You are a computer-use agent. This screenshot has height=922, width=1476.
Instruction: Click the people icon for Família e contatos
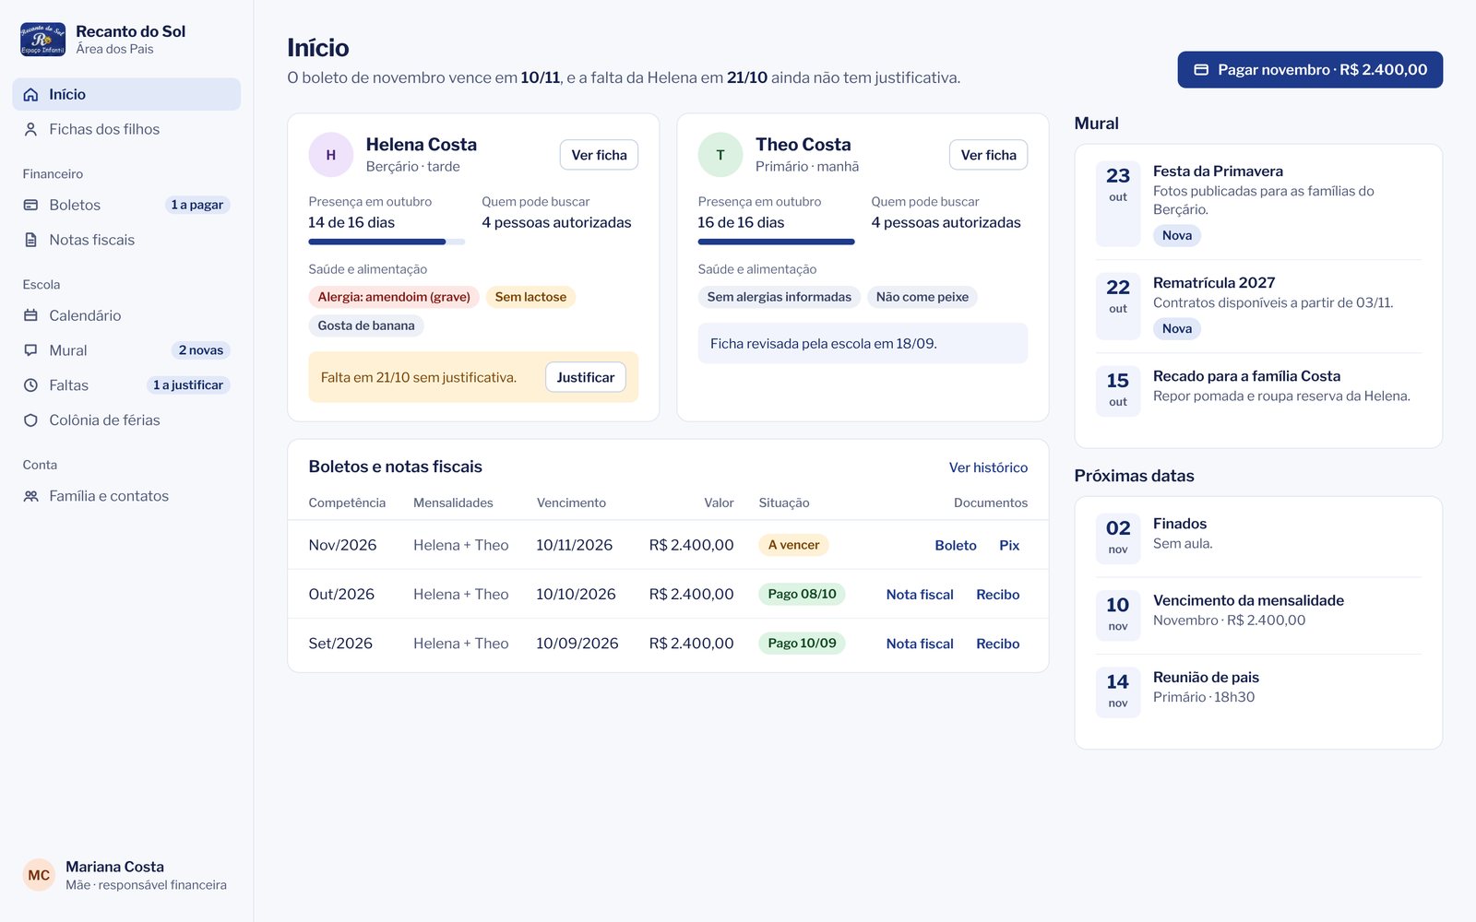coord(30,496)
